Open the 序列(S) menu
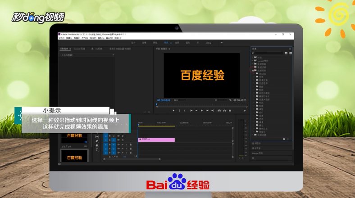355x198 pixels. coord(85,38)
